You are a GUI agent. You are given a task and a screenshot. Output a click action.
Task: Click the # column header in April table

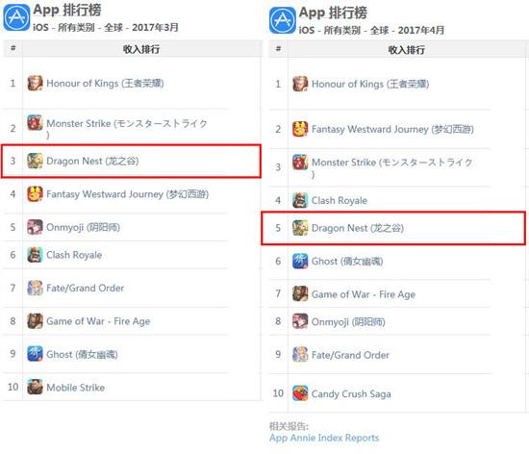tap(278, 49)
